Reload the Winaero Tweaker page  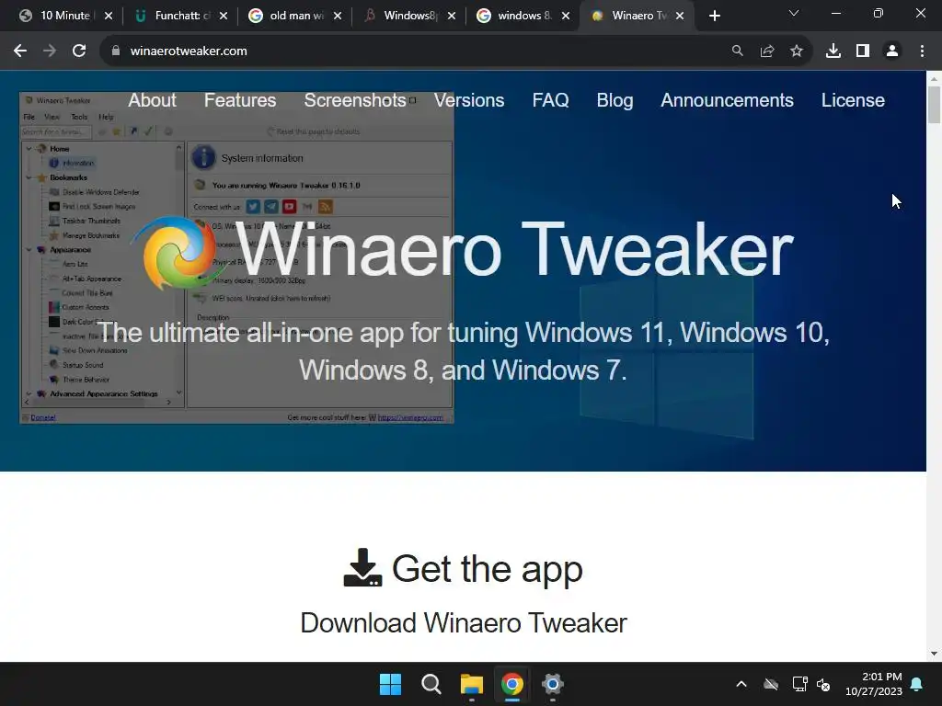[x=79, y=51]
